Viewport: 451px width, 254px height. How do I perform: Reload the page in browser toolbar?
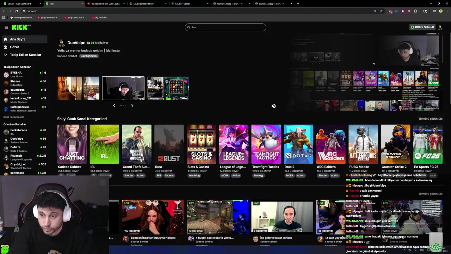click(16, 11)
